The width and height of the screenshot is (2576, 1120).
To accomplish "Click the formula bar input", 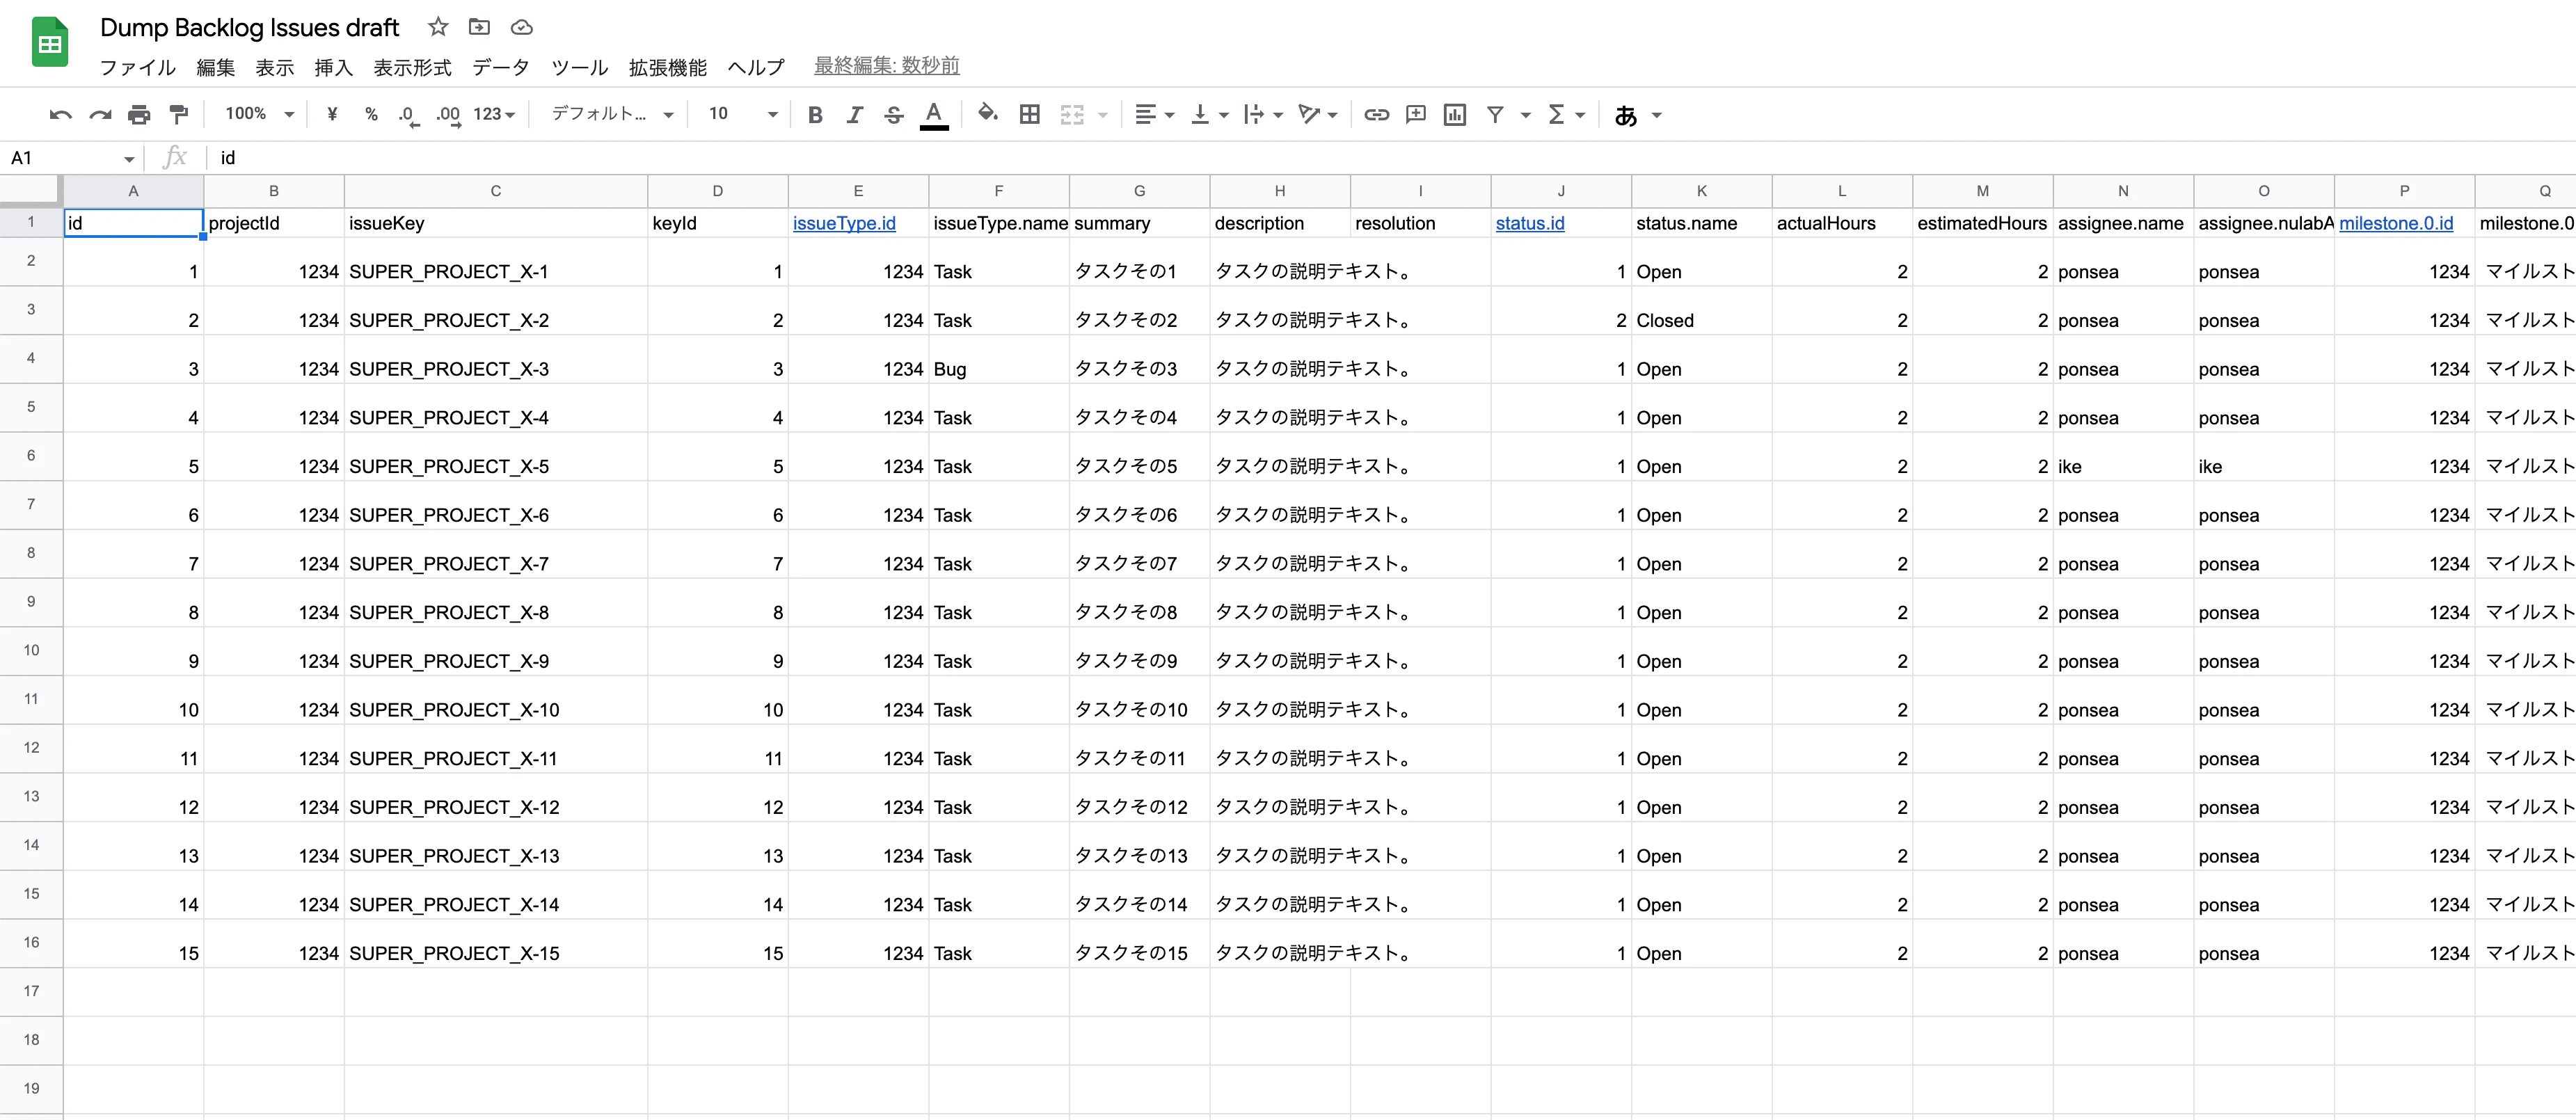I will click(x=1390, y=158).
